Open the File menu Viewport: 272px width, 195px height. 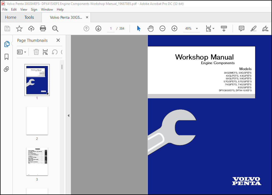(x=5, y=9)
